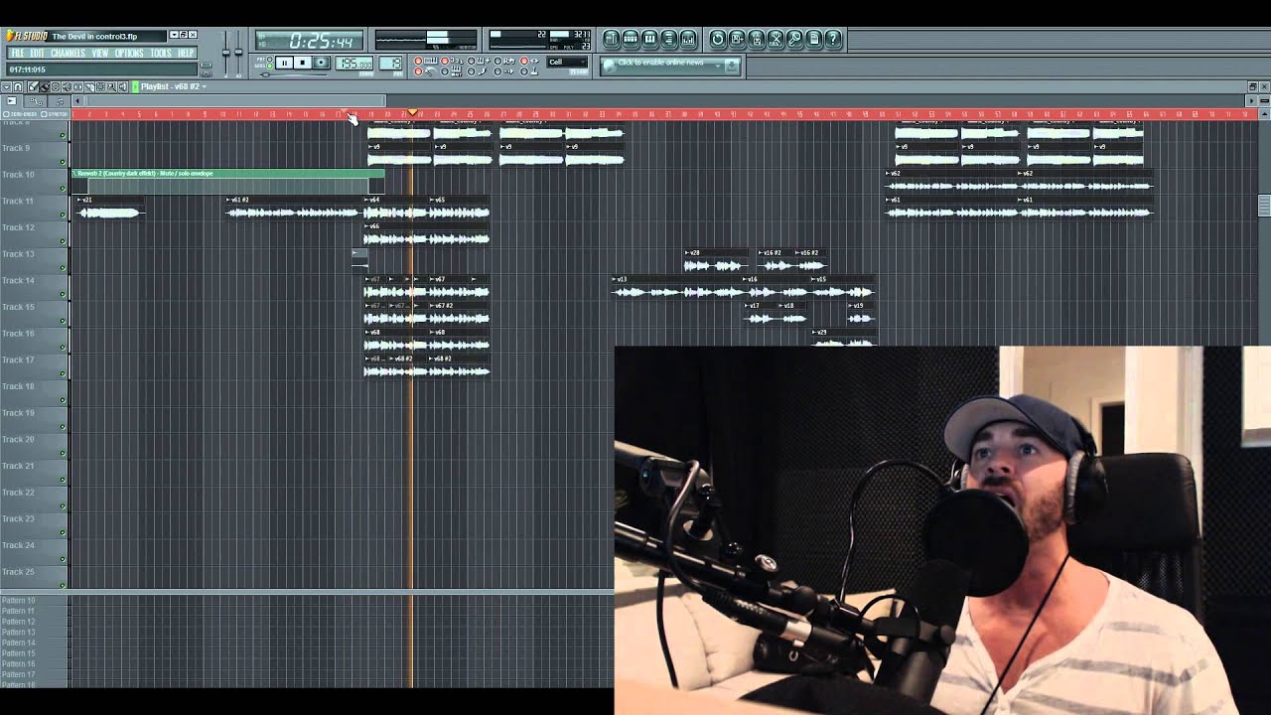Toggle the Snap magnet icon in Playlist
The width and height of the screenshot is (1271, 715).
click(18, 86)
